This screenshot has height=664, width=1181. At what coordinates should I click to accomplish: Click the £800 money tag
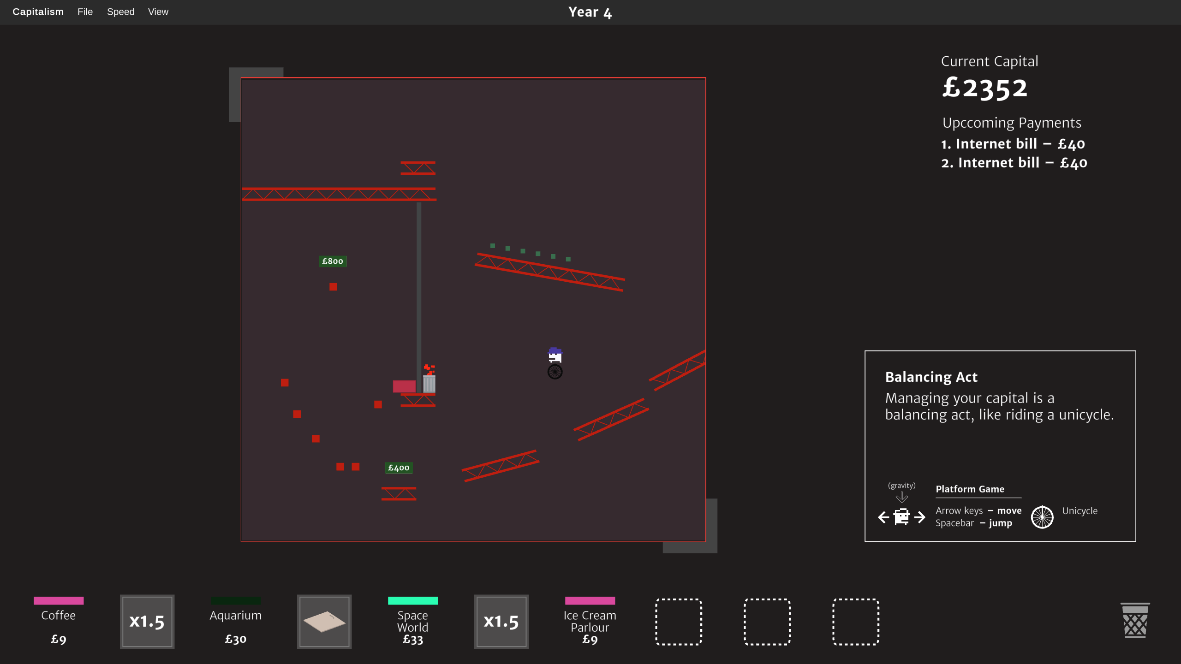click(333, 261)
